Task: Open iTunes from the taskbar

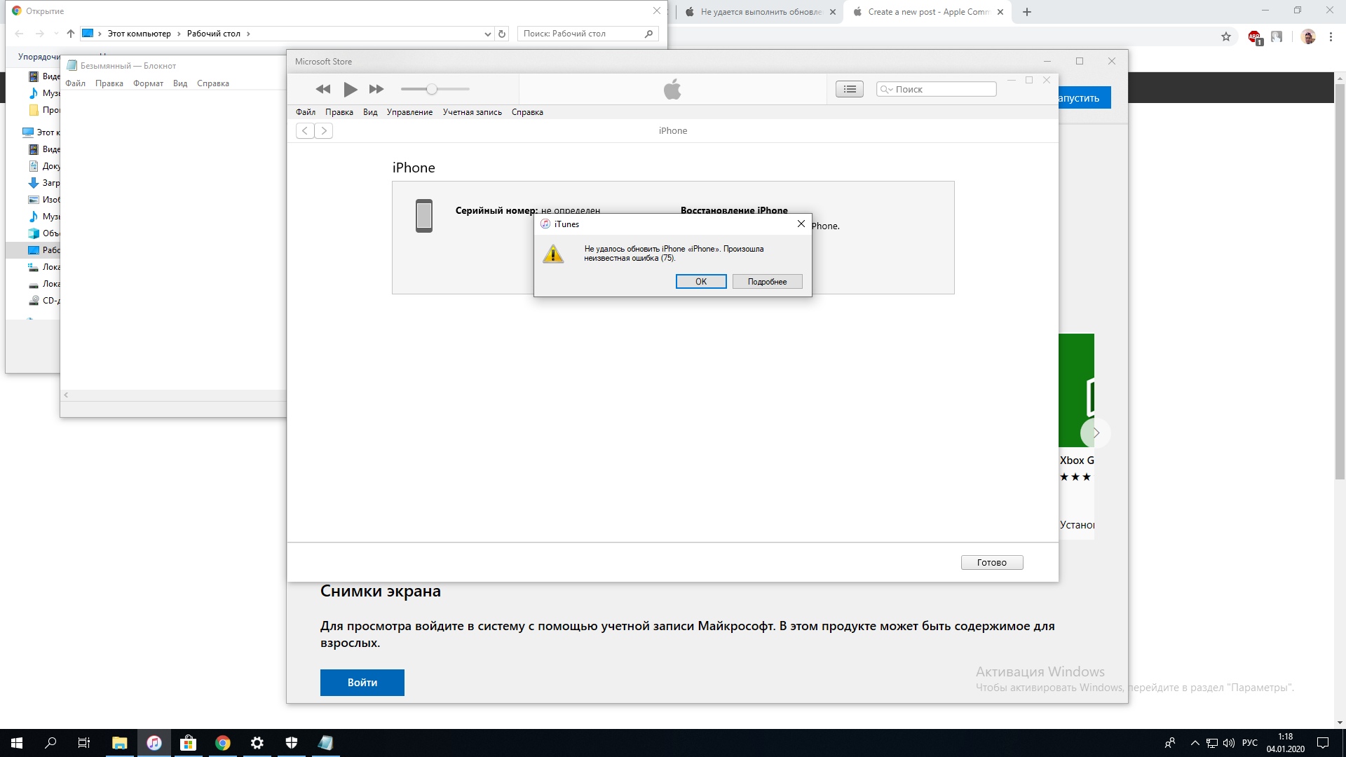Action: coord(154,743)
